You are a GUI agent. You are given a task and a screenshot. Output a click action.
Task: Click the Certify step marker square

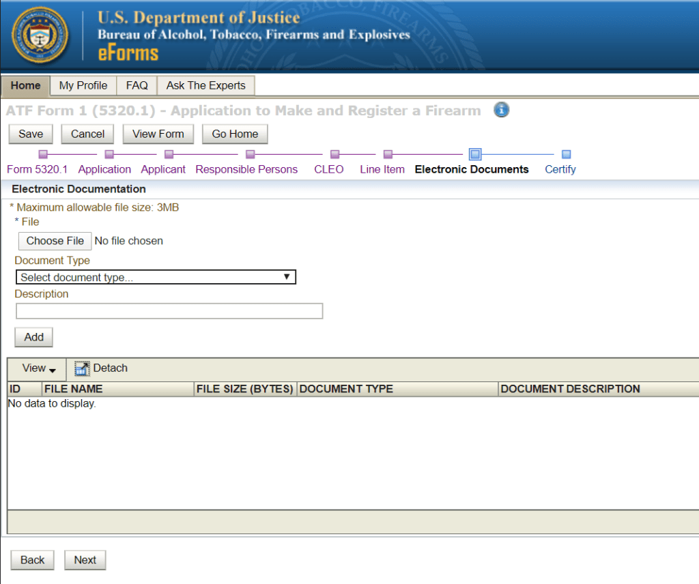566,154
